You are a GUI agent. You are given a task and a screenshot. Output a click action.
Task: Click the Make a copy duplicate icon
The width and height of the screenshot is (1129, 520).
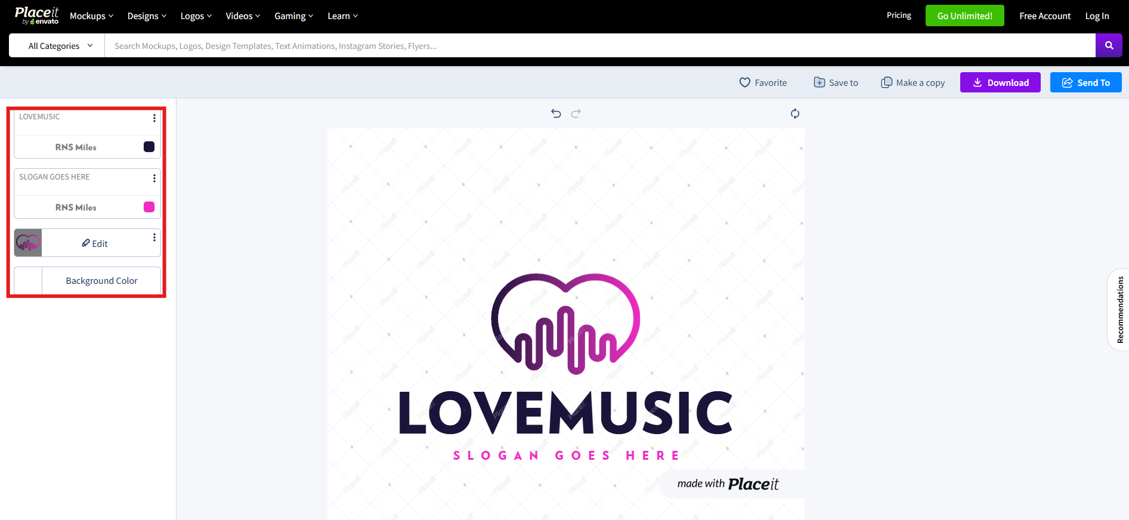coord(887,82)
